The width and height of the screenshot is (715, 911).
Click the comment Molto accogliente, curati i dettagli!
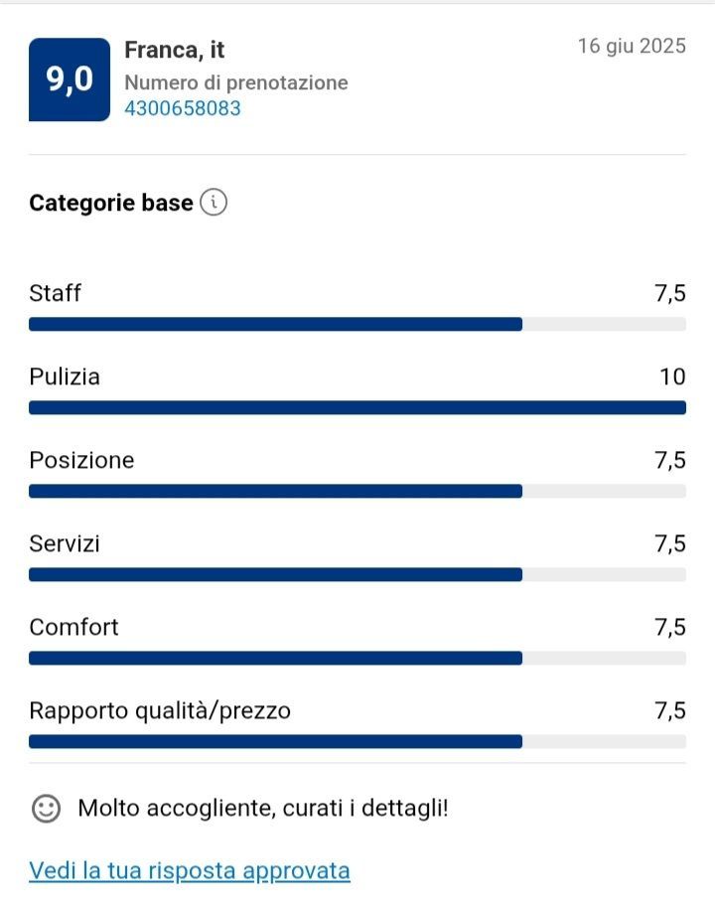(263, 809)
